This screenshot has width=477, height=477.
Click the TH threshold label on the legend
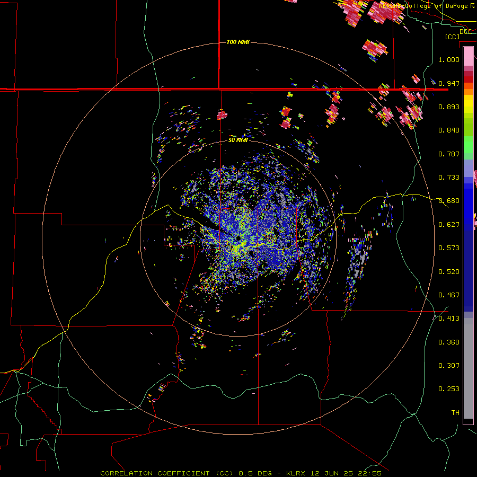[x=455, y=413]
